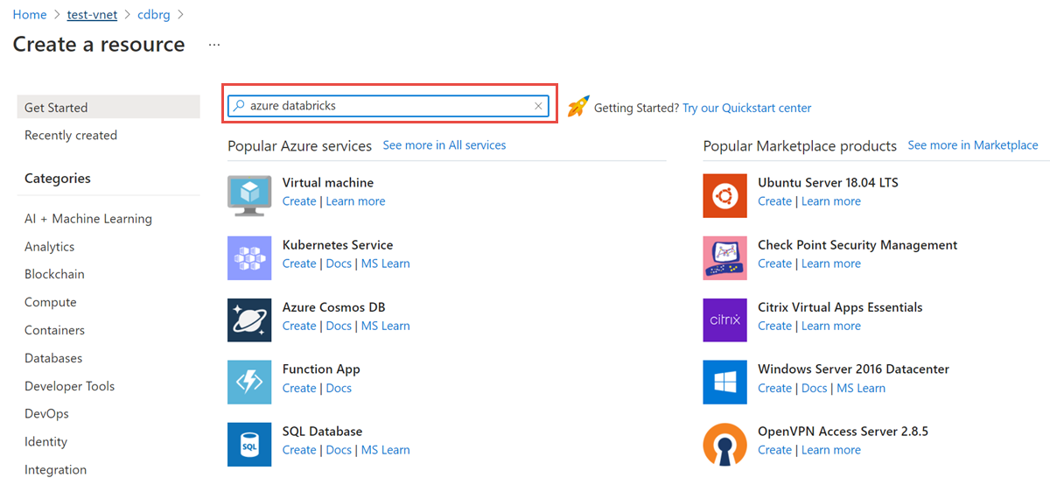The image size is (1050, 478).
Task: Click Try our Quickstart center link
Action: pyautogui.click(x=746, y=108)
